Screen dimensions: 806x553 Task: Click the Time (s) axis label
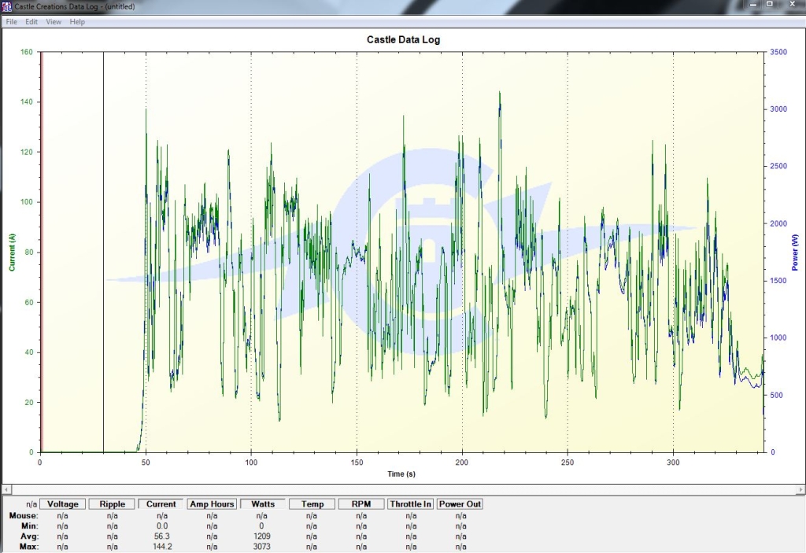[401, 474]
